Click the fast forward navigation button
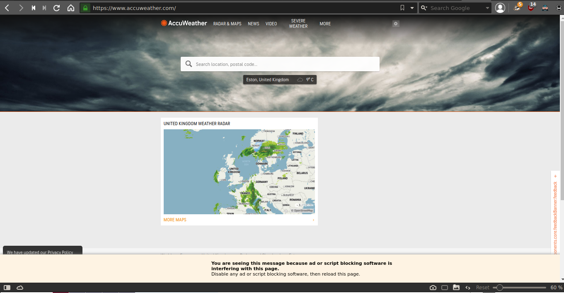564x293 pixels. click(x=44, y=8)
